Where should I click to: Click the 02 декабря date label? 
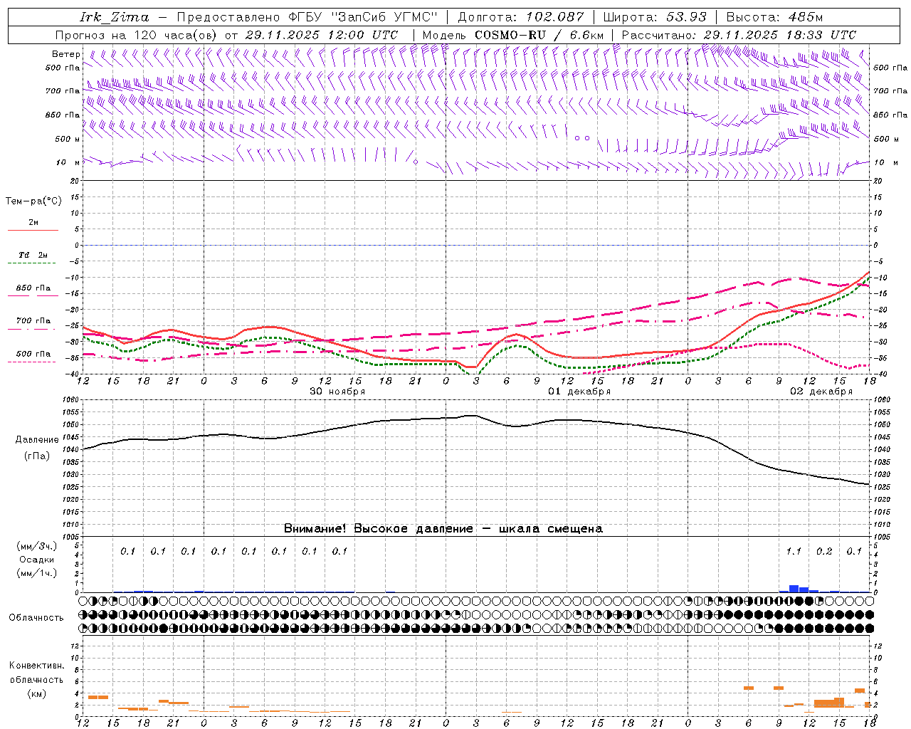coord(821,391)
